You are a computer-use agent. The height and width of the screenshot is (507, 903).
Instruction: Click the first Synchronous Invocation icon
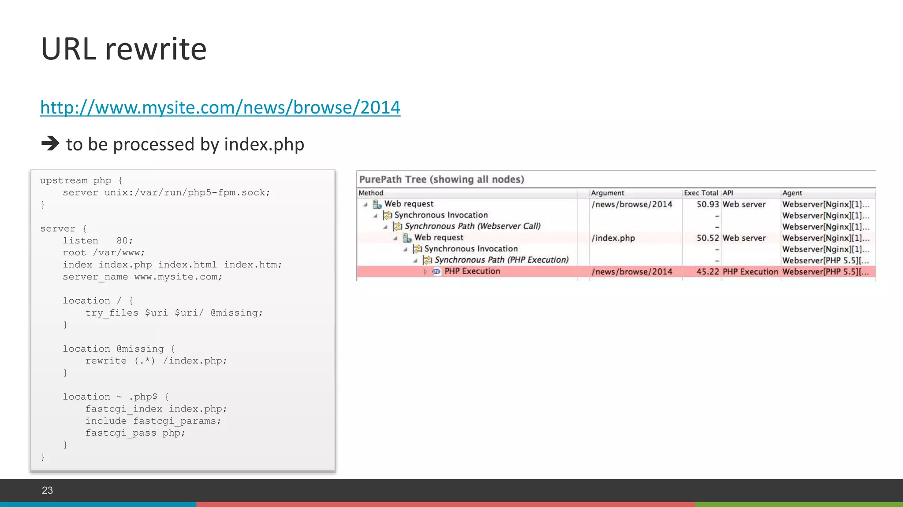pyautogui.click(x=387, y=215)
